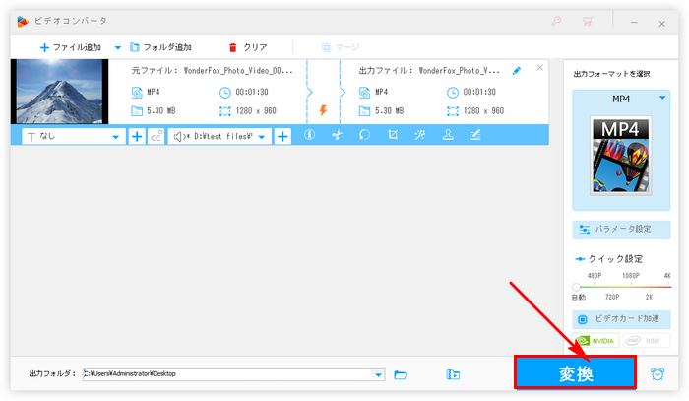Open the output folder path dropdown

click(x=379, y=374)
